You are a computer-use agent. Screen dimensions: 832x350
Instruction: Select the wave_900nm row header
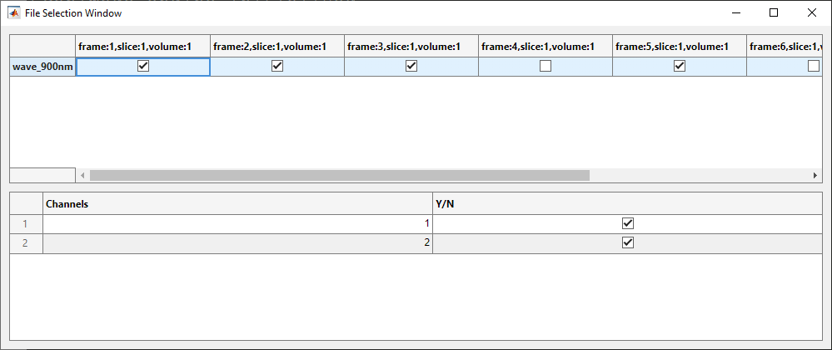(x=42, y=67)
